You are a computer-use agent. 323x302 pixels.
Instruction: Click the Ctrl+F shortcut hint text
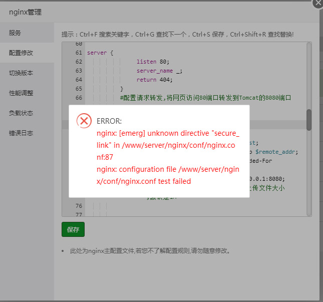click(x=178, y=35)
